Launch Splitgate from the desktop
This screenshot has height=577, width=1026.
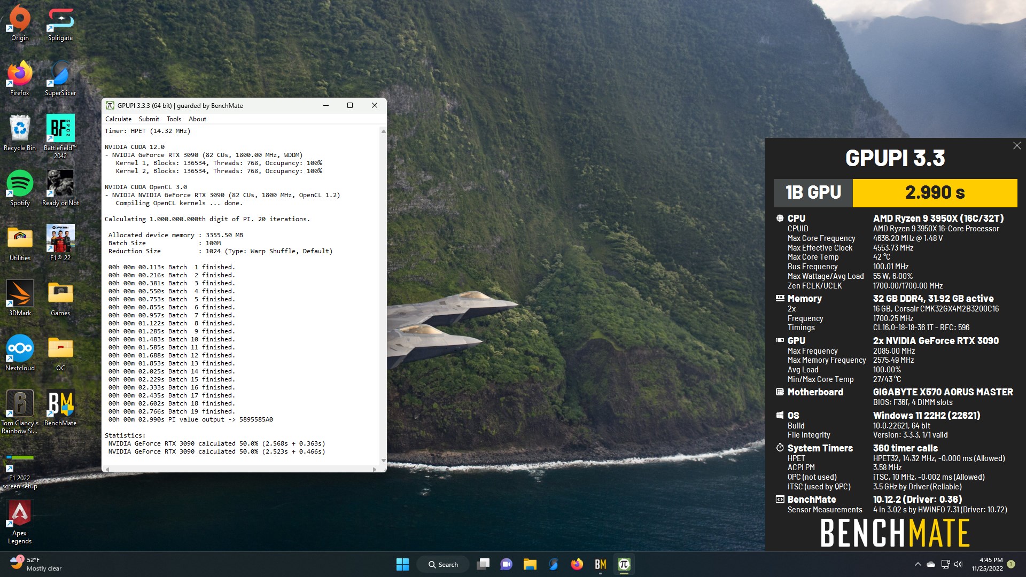point(60,23)
